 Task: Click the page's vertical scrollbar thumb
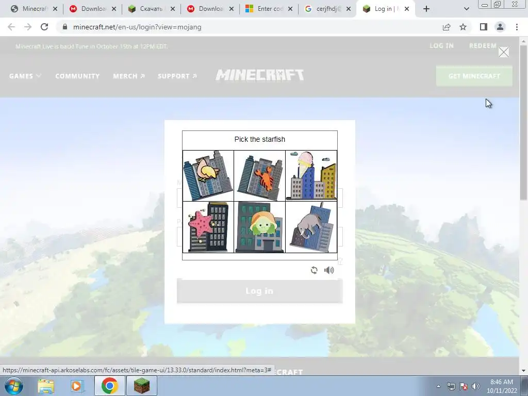pyautogui.click(x=523, y=123)
